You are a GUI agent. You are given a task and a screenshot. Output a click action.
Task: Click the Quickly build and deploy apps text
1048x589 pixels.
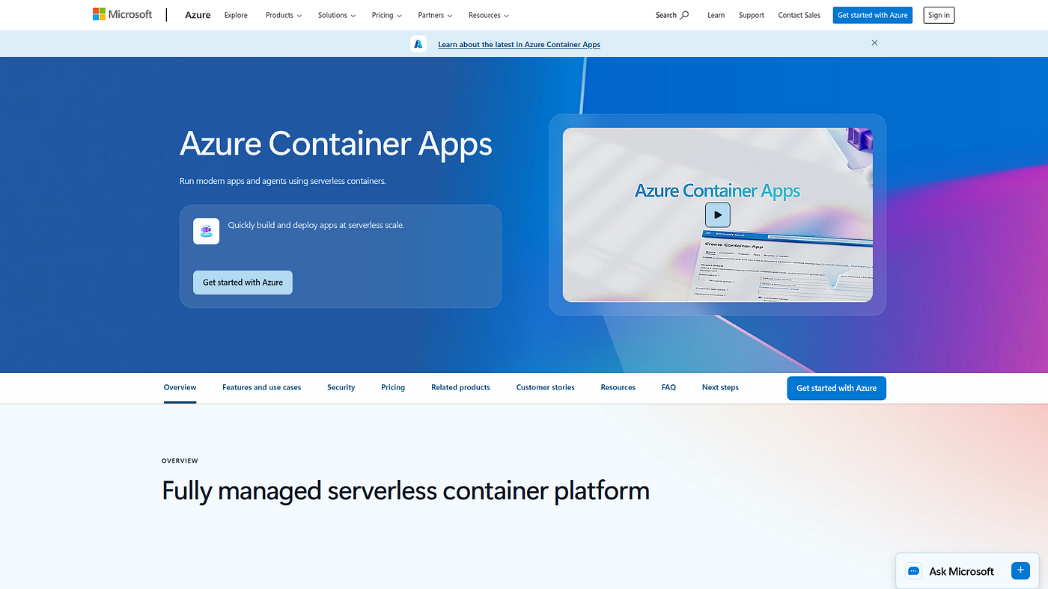pos(316,225)
